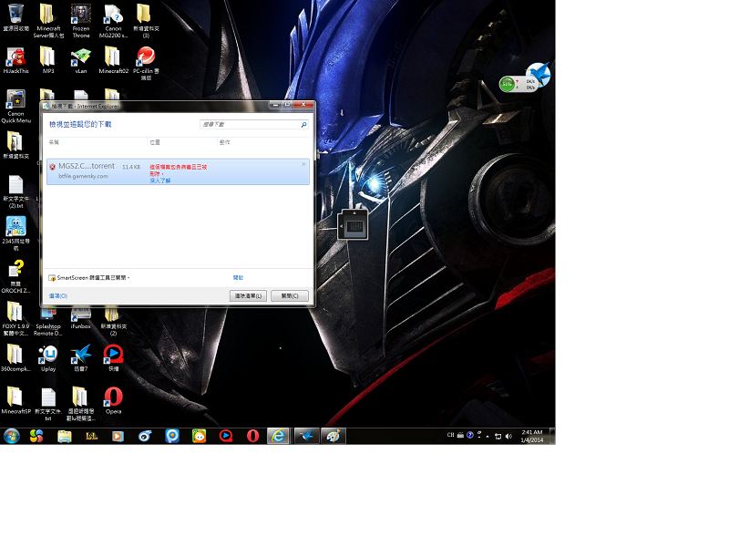Open the Canon MG2200 manual shortcut
Screen dimensions: 729x547
coord(113,20)
